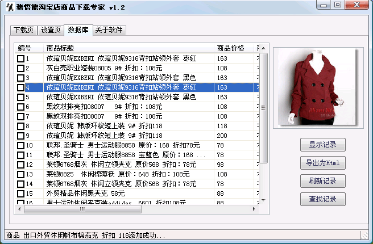The height and width of the screenshot is (244, 373).
Task: Click the list's scroll up arrow
Action: (x=263, y=48)
